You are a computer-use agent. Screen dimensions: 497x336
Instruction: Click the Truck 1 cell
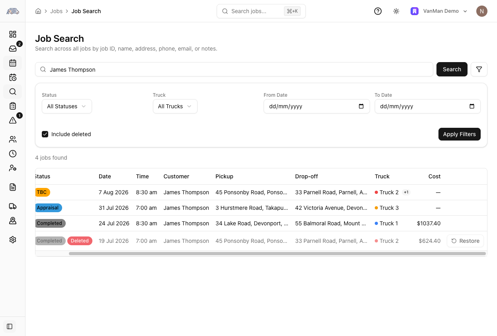386,223
